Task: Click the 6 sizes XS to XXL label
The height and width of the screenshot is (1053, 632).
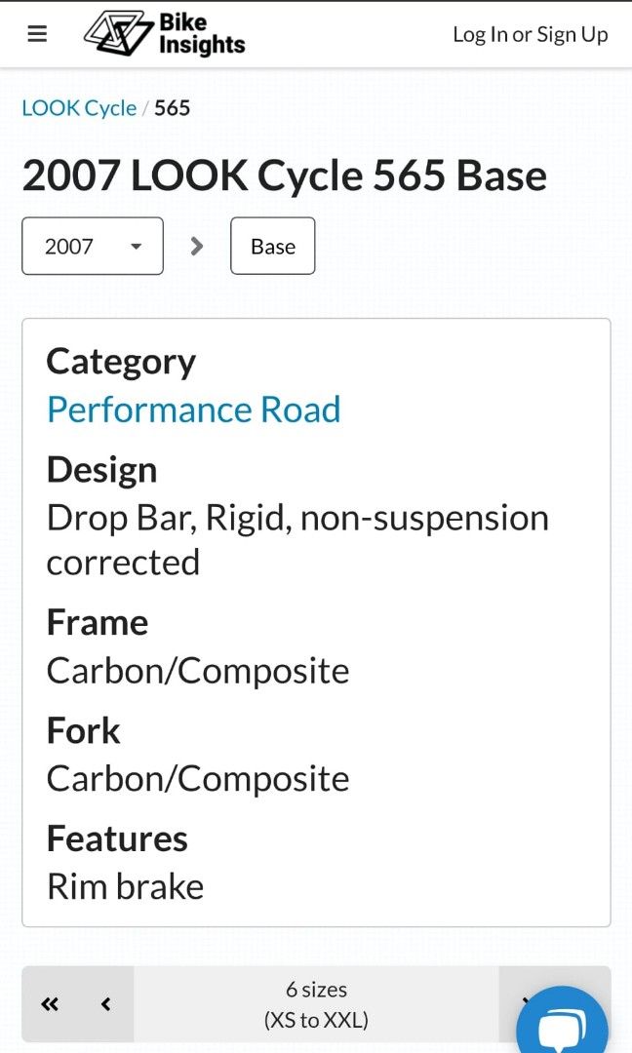Action: pos(316,1004)
